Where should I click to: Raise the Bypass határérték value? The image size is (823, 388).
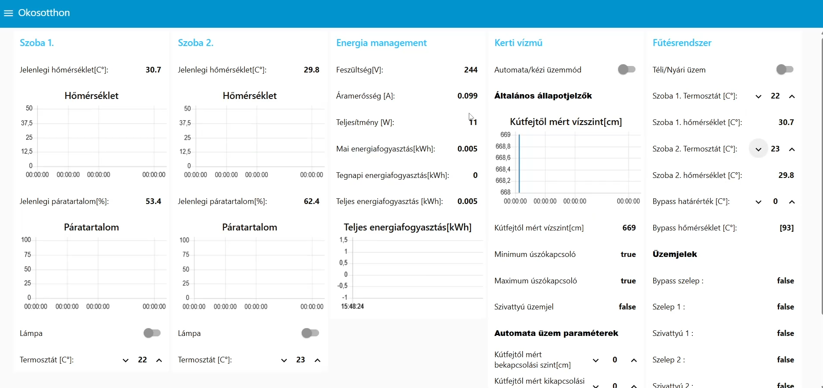tap(792, 202)
